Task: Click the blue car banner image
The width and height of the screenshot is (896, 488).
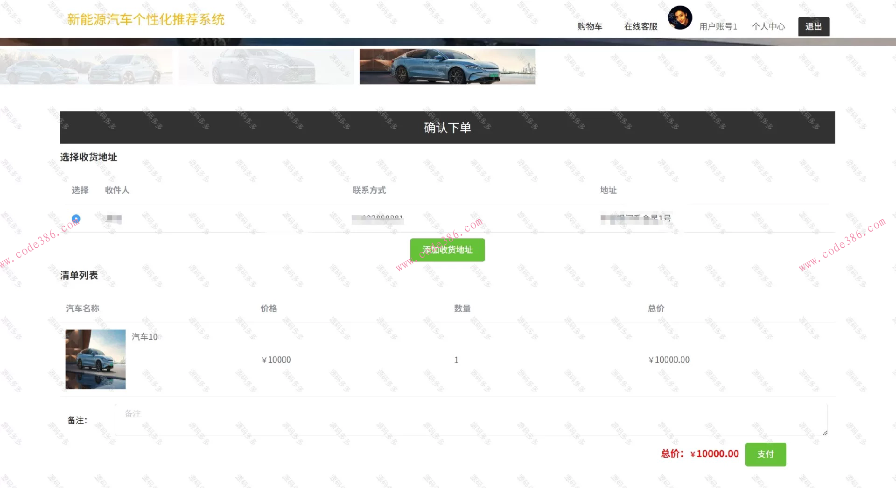Action: [447, 66]
